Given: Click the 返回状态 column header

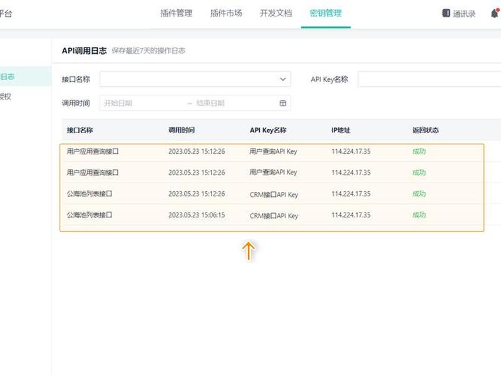Looking at the screenshot, I should pos(426,130).
